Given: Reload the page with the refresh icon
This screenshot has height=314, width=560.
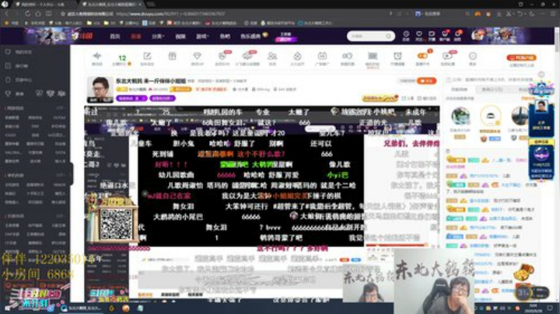Looking at the screenshot, I should click(27, 13).
